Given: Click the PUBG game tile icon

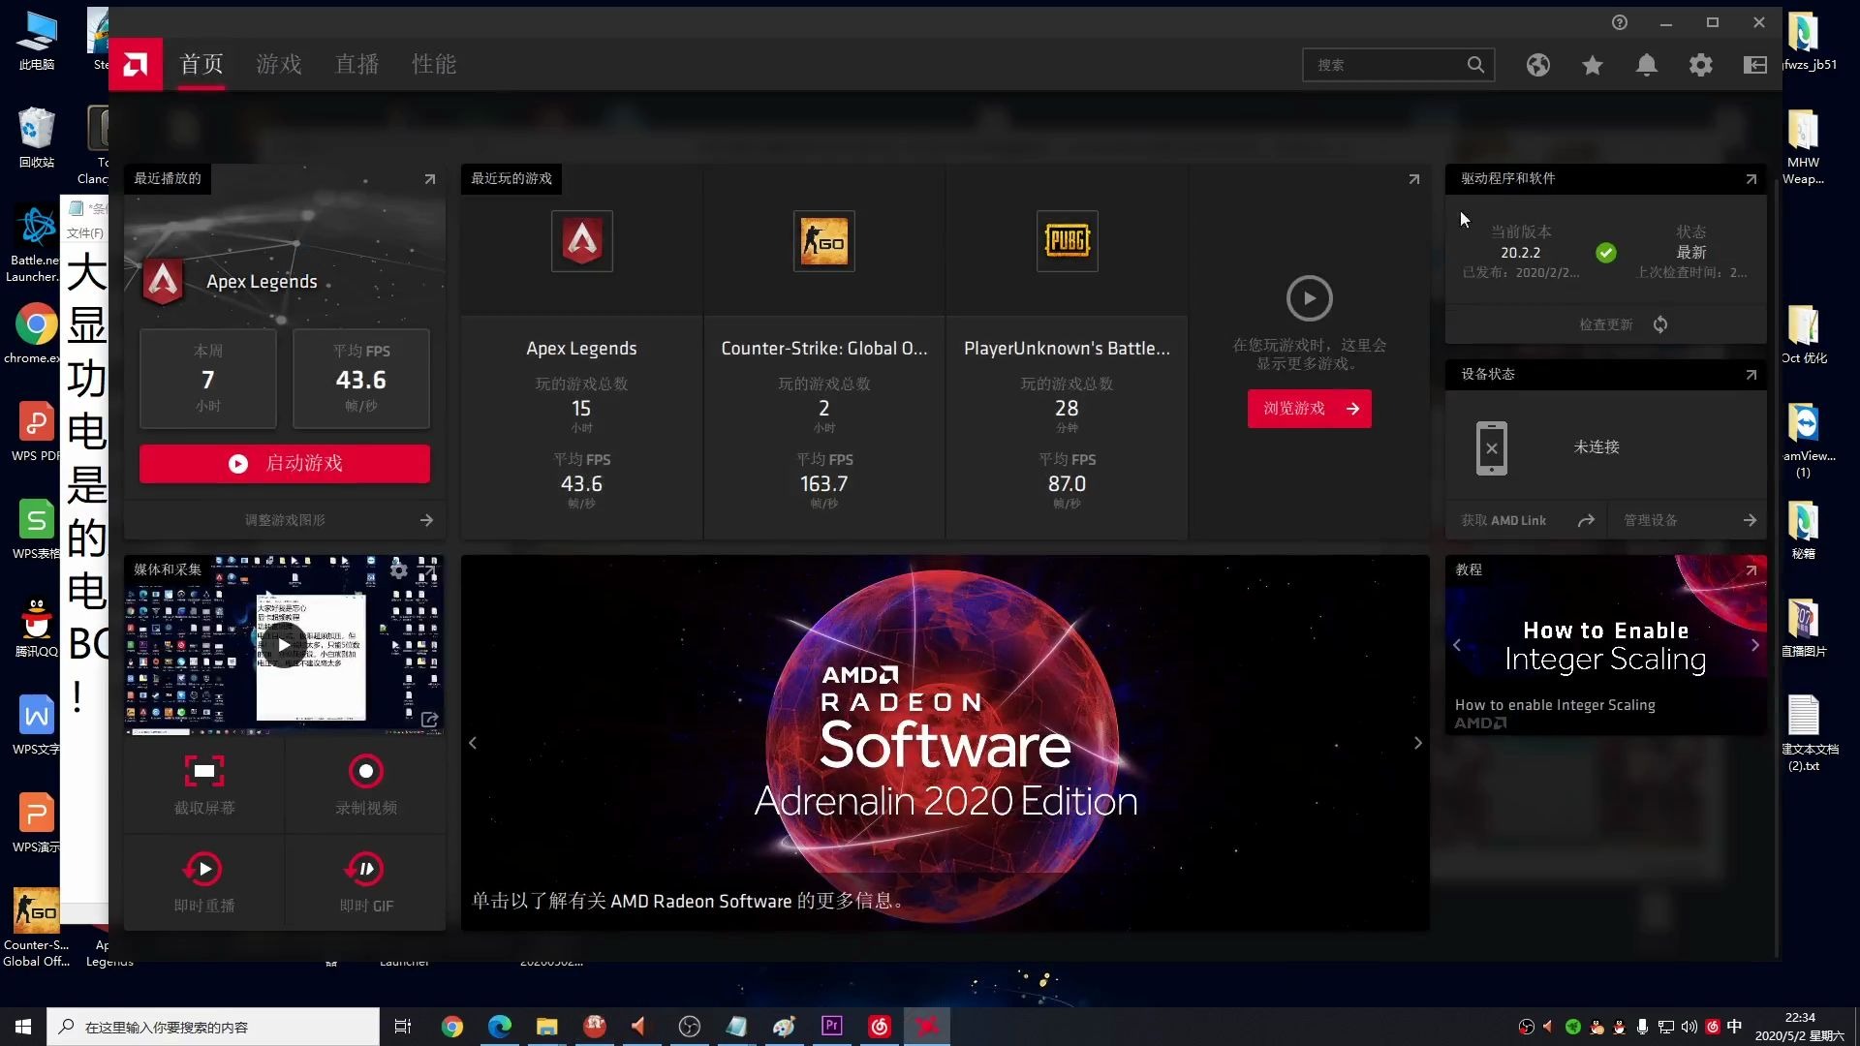Looking at the screenshot, I should point(1068,240).
